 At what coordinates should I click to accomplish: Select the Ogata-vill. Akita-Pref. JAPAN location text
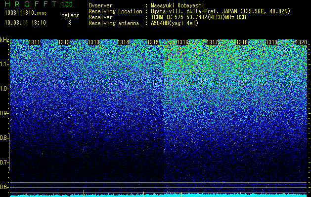pos(221,11)
